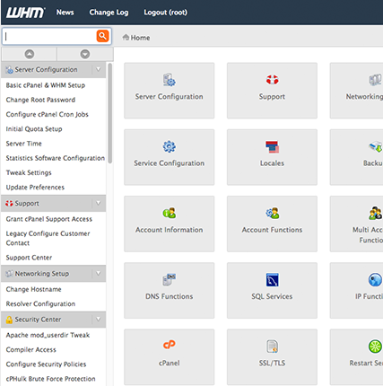383x386 pixels.
Task: Click the Server Configuration tile label
Action: click(170, 97)
